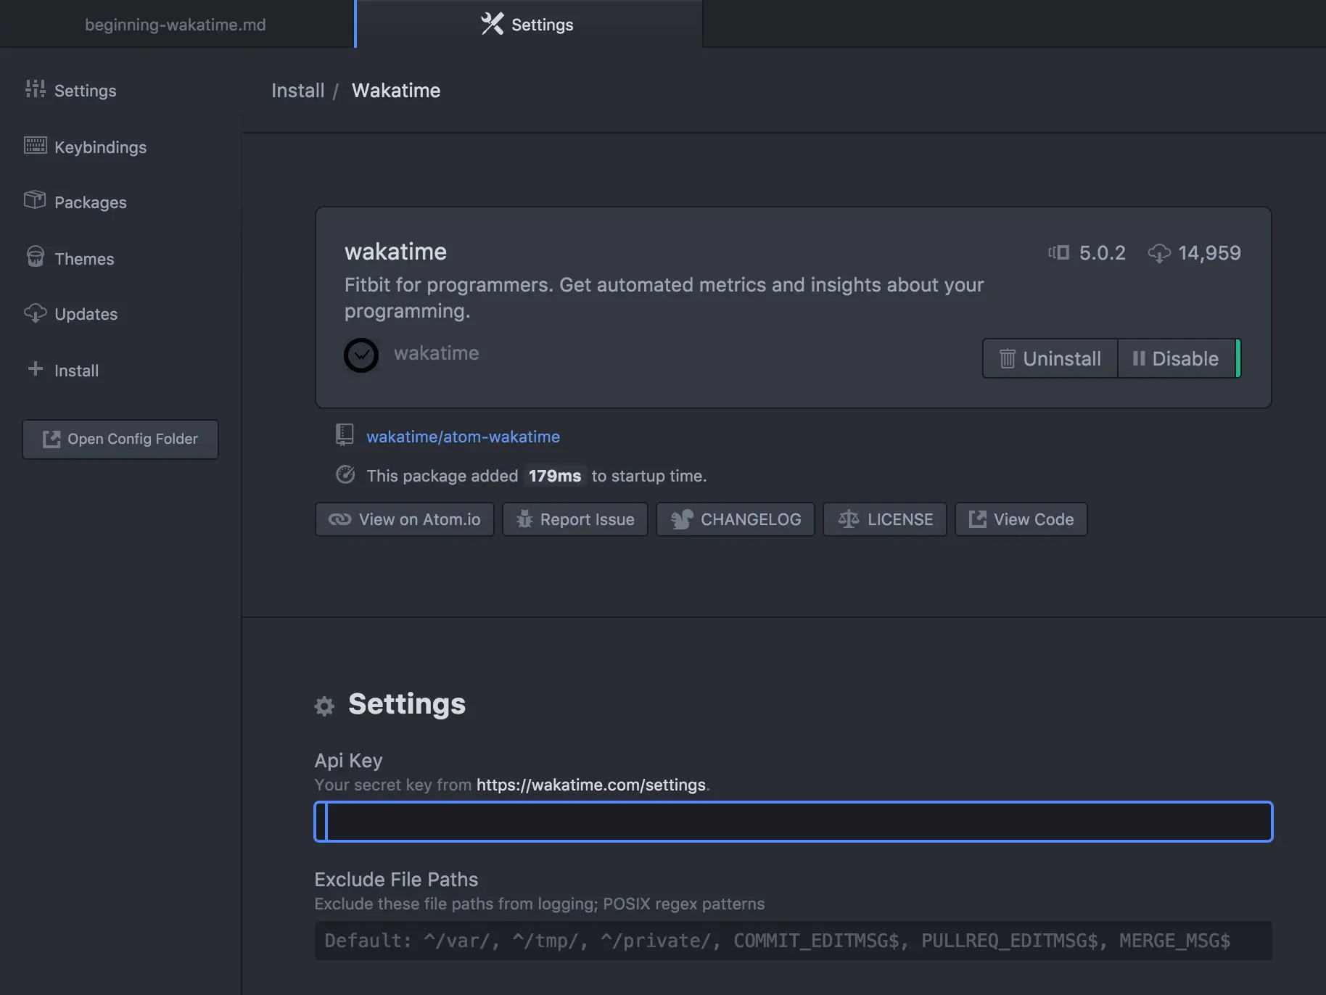Open the wakatime/atom-wakatime repository link
The width and height of the screenshot is (1326, 995).
pyautogui.click(x=463, y=437)
